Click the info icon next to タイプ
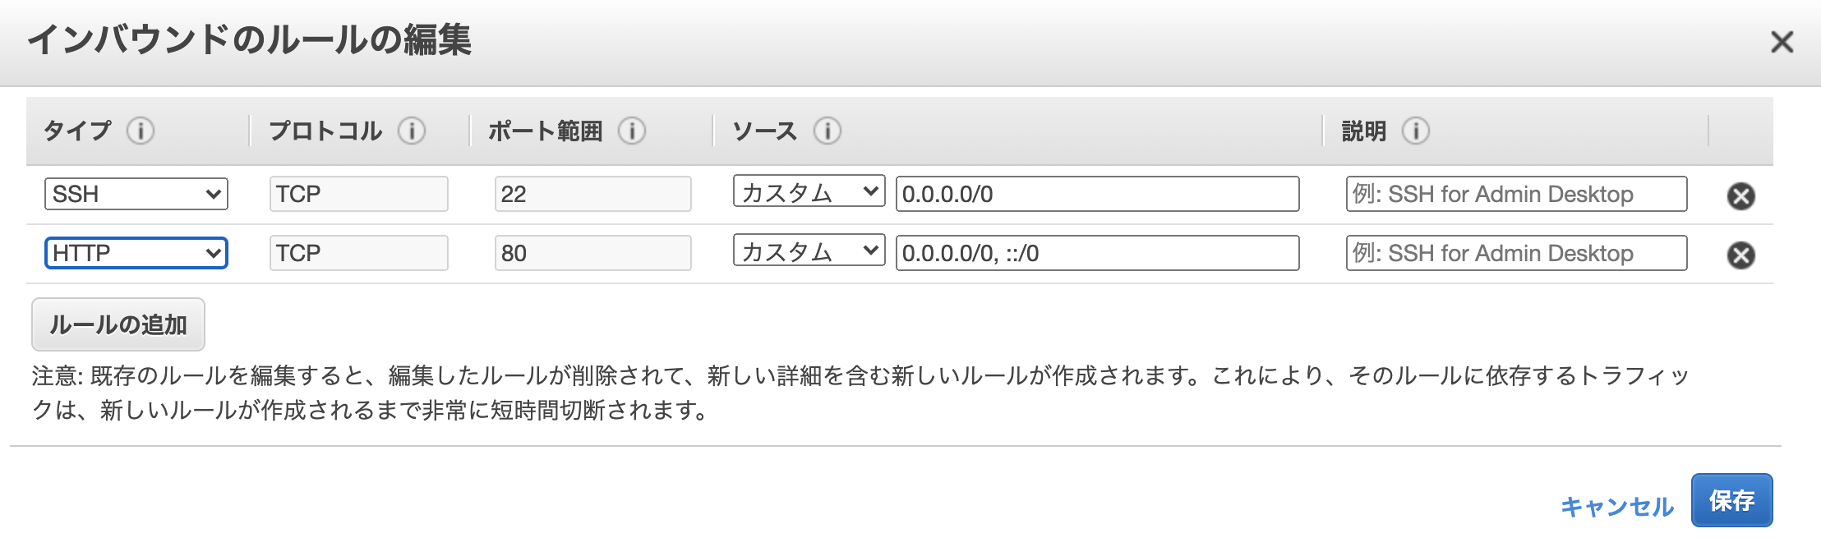The image size is (1821, 547). (x=141, y=131)
